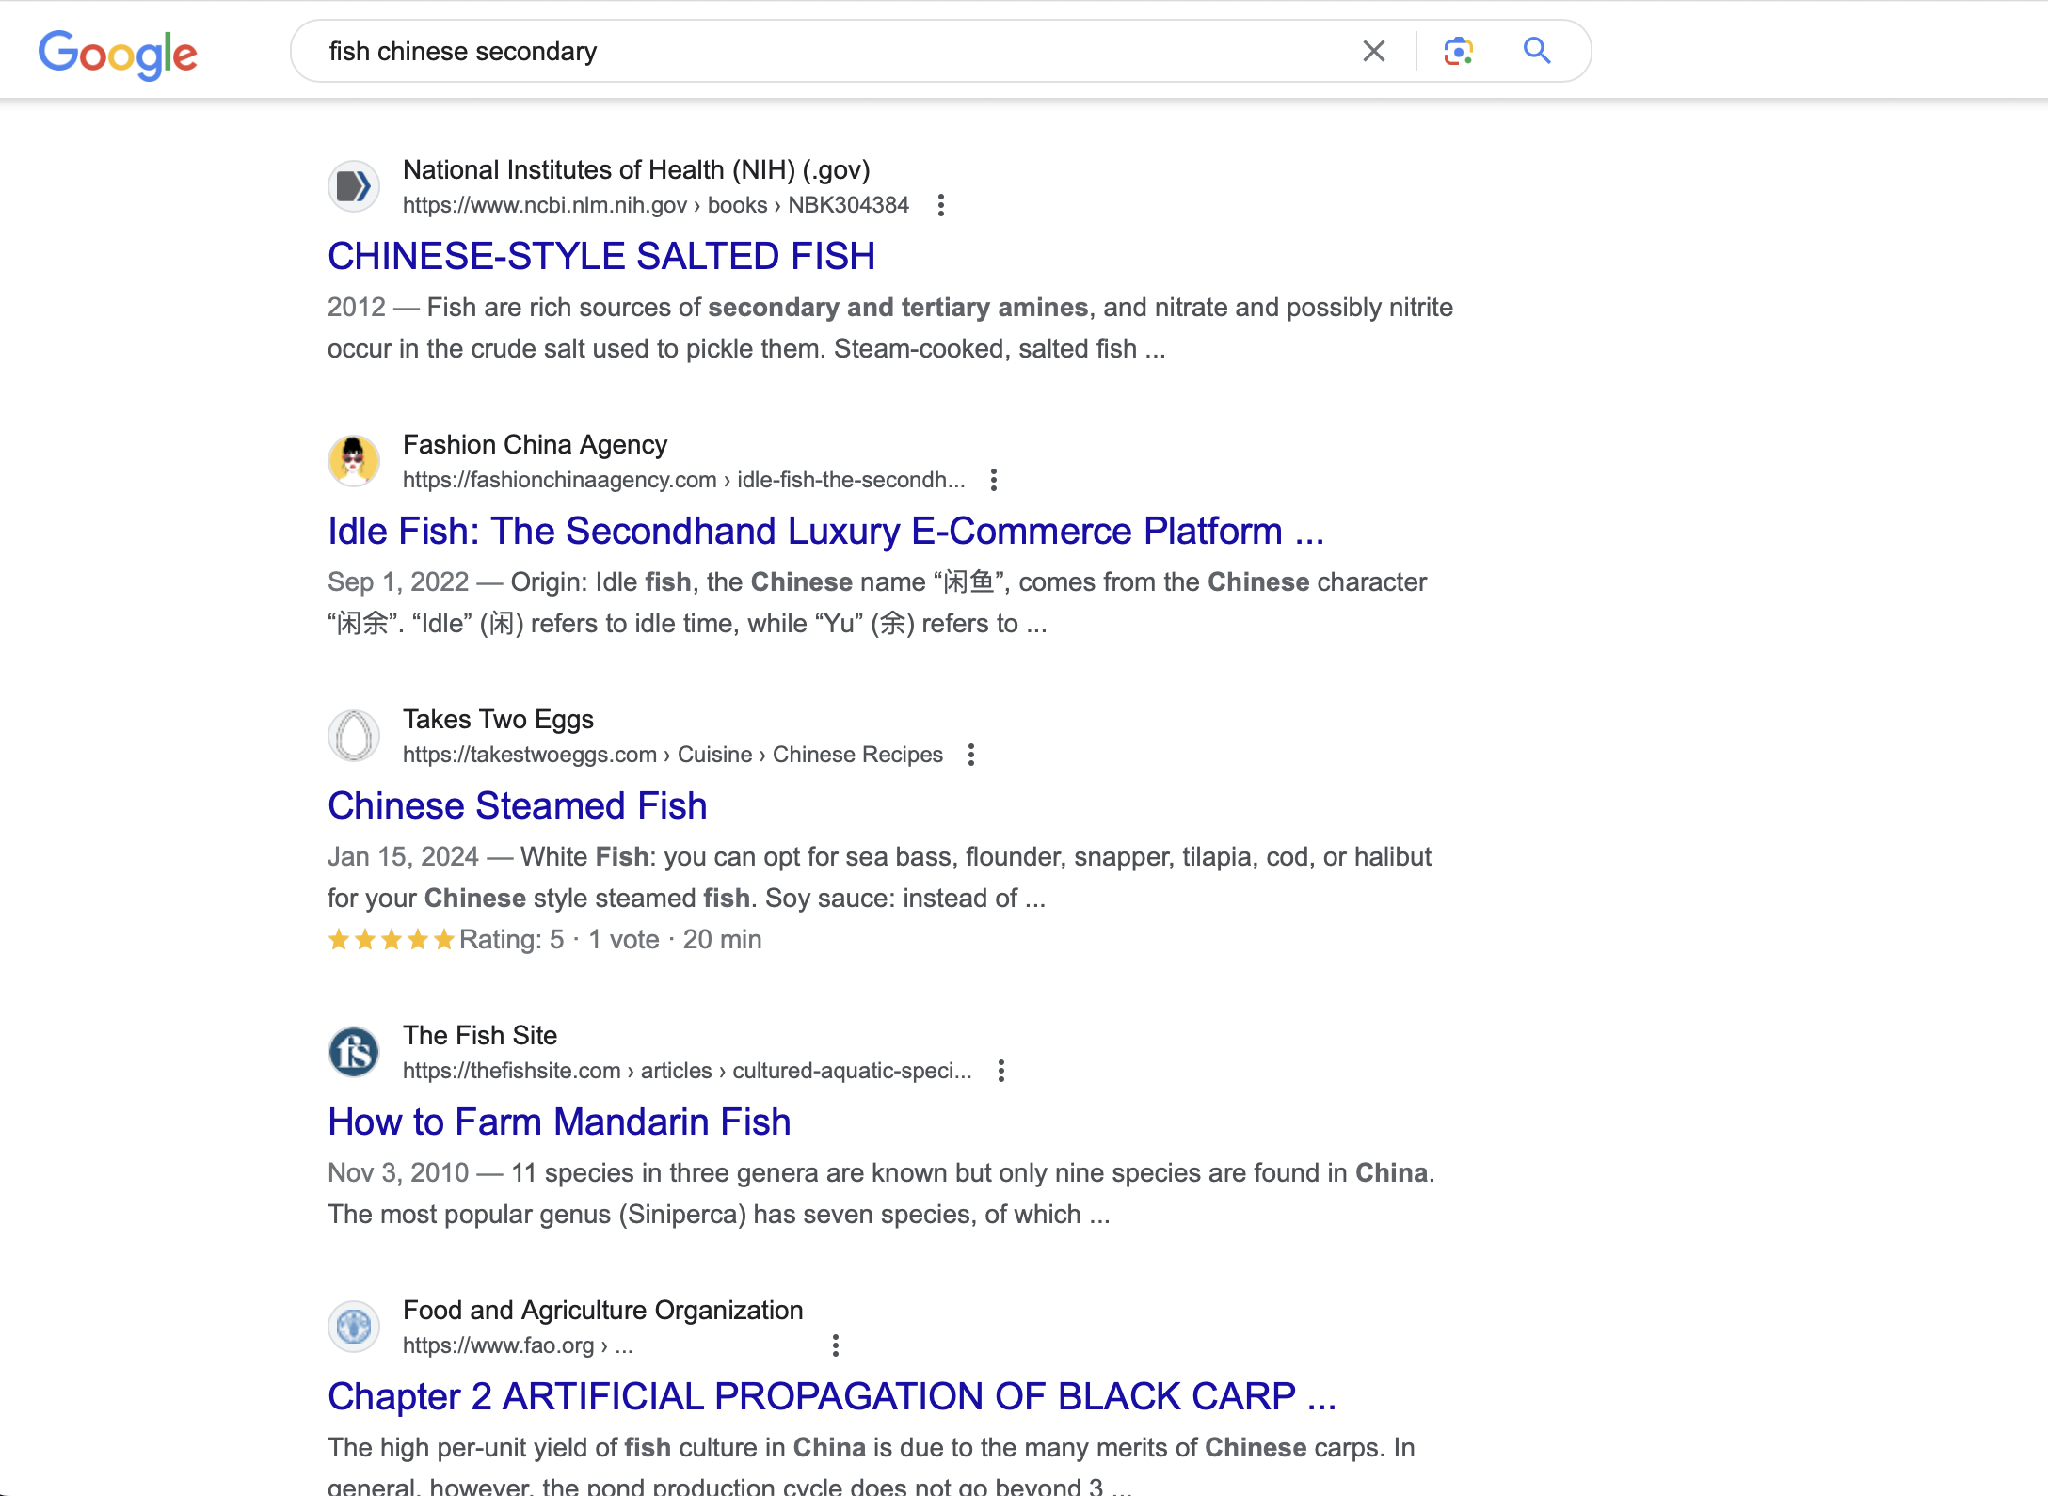
Task: Open Artificial Propagation of Black Carp chapter
Action: 831,1396
